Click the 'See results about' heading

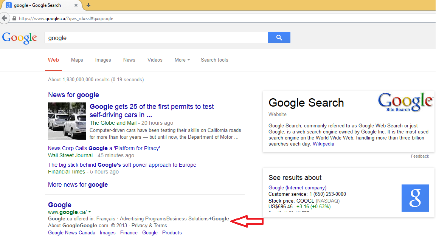click(x=295, y=178)
